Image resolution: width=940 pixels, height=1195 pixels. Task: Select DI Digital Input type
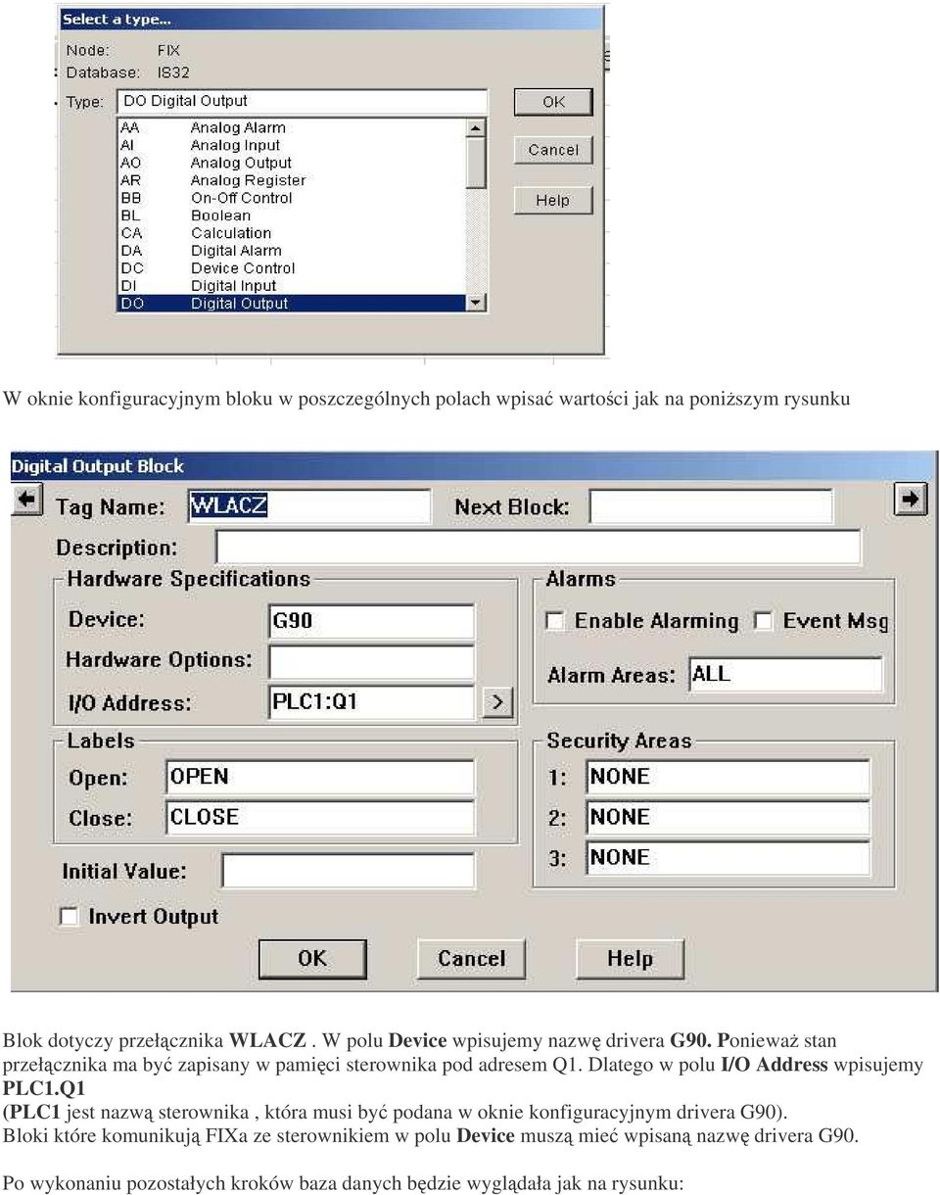[291, 286]
